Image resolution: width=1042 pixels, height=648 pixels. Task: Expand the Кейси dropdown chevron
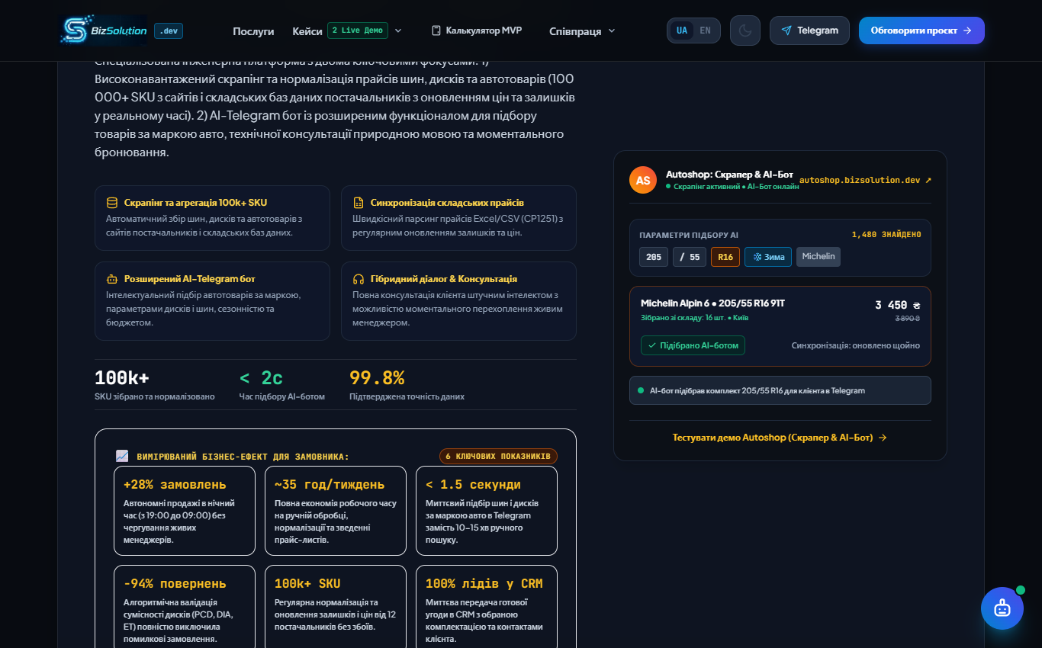(x=398, y=30)
